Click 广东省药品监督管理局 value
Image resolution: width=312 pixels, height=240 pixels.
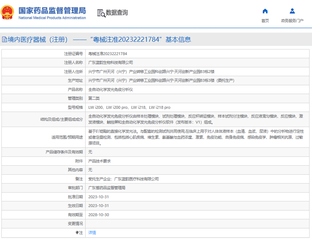107,188
